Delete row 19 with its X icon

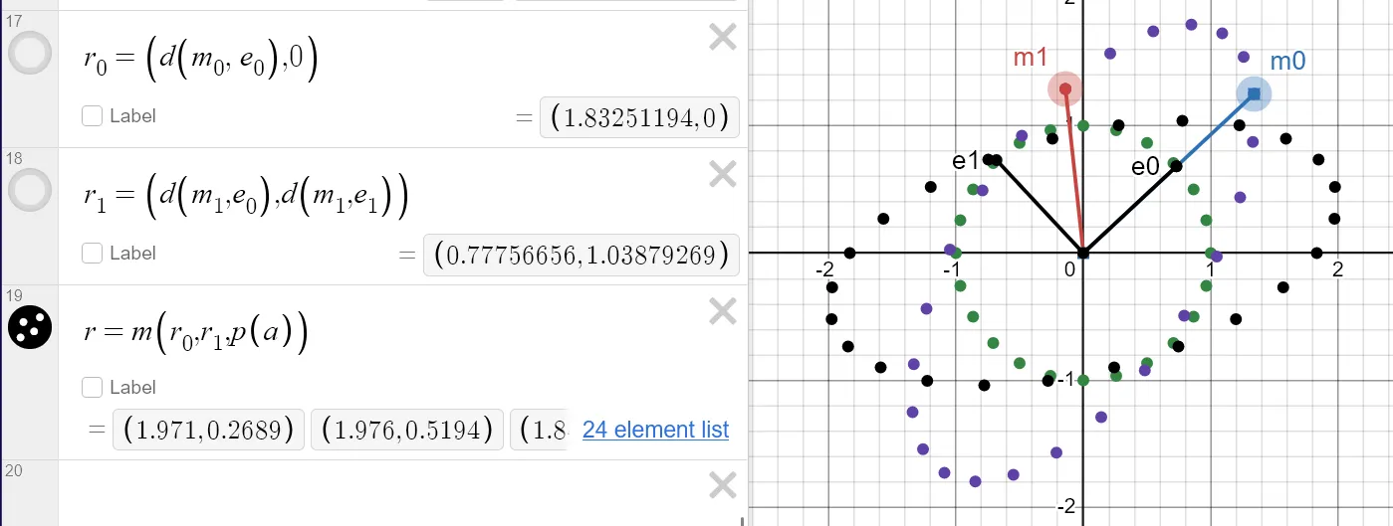coord(722,312)
